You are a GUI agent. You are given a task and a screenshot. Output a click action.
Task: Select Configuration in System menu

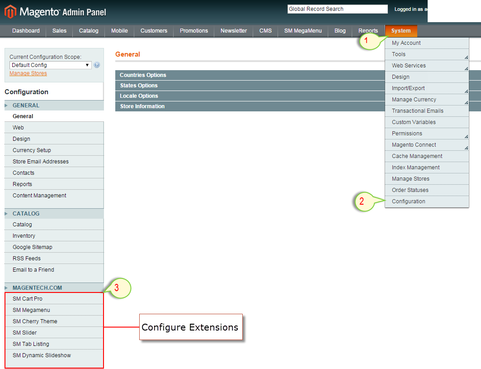(x=427, y=201)
